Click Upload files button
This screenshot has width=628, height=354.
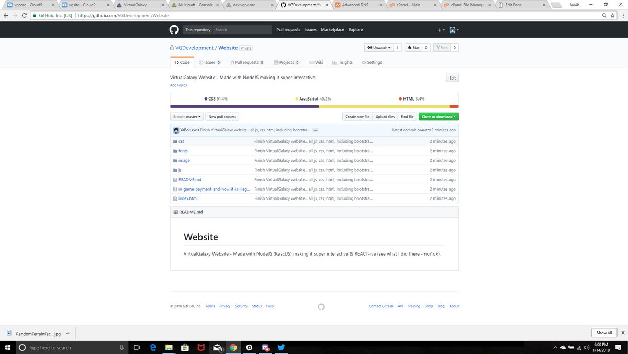[385, 117]
